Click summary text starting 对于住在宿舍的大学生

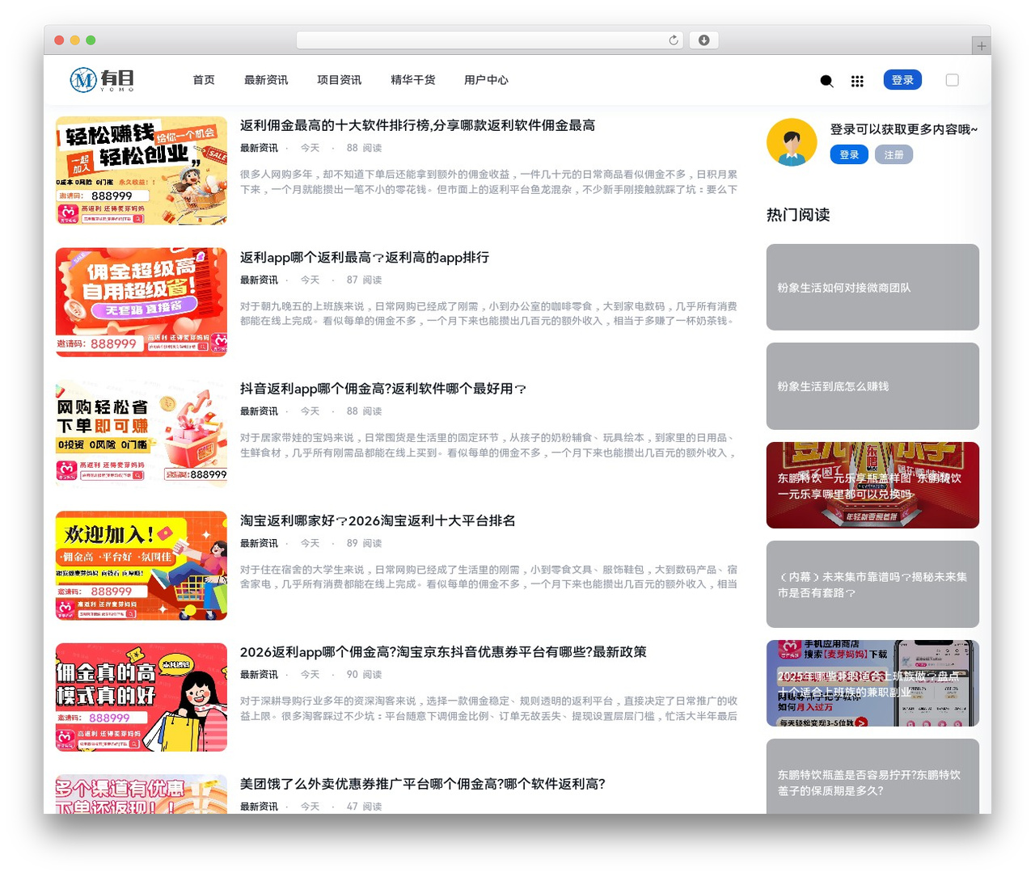[x=488, y=577]
